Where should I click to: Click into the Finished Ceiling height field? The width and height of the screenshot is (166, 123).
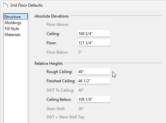click(x=94, y=81)
